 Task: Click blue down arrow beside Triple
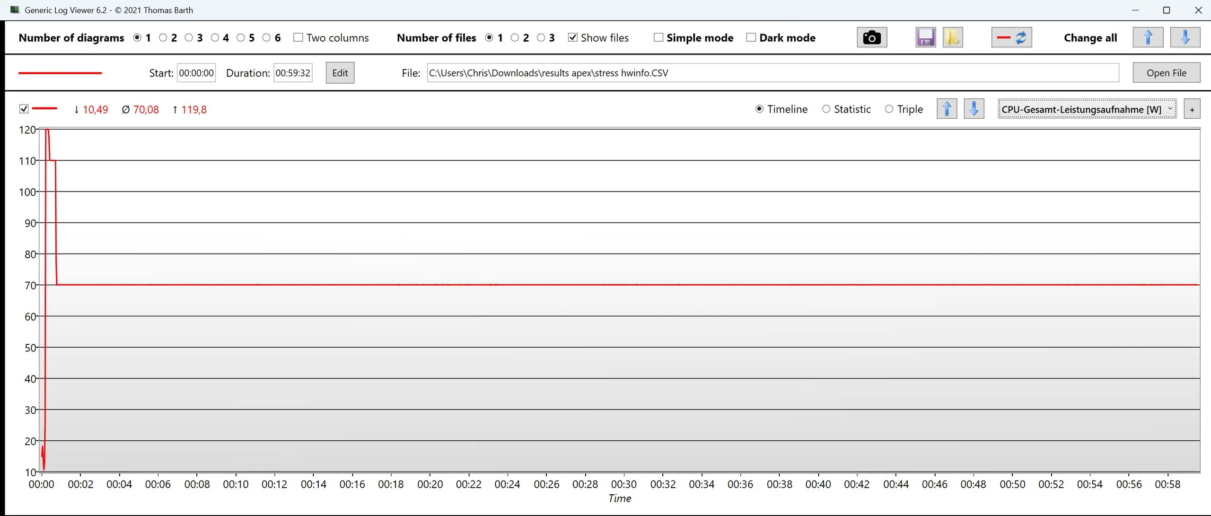click(x=974, y=109)
